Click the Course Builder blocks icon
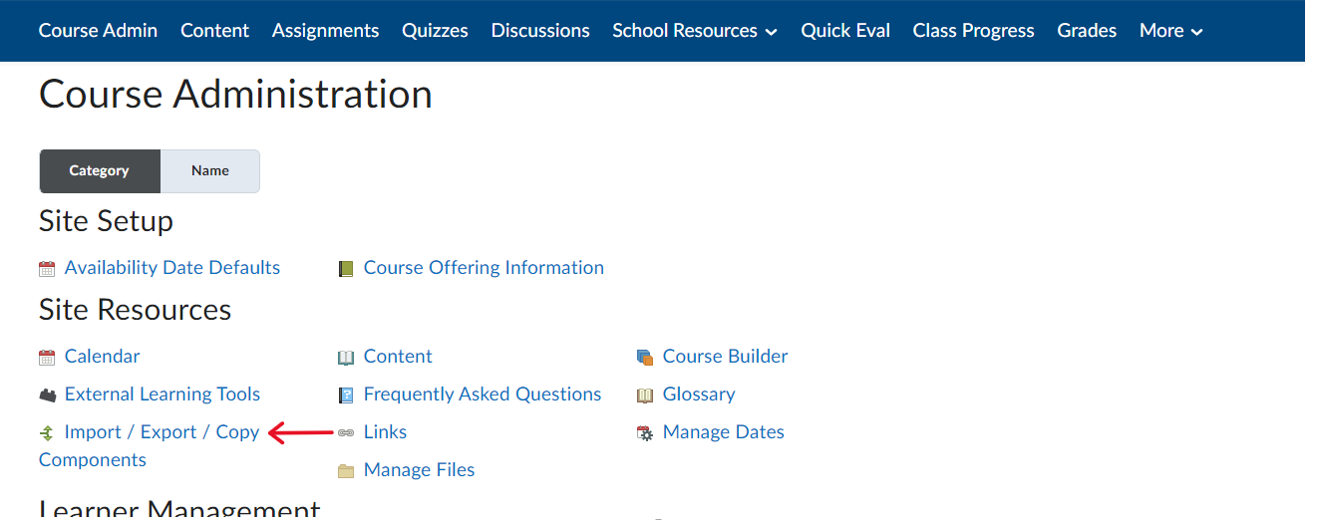This screenshot has height=522, width=1317. [x=645, y=357]
